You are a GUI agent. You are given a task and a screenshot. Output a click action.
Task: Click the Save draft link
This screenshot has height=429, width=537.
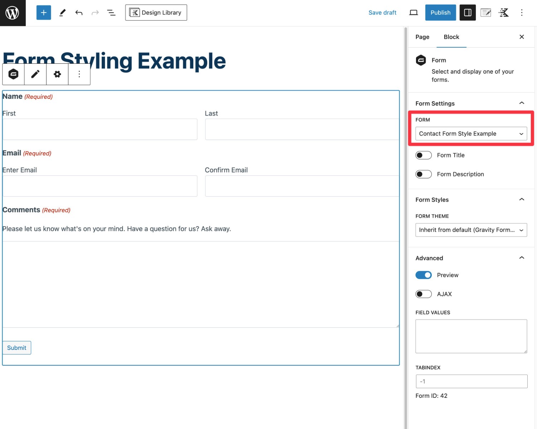coord(382,12)
